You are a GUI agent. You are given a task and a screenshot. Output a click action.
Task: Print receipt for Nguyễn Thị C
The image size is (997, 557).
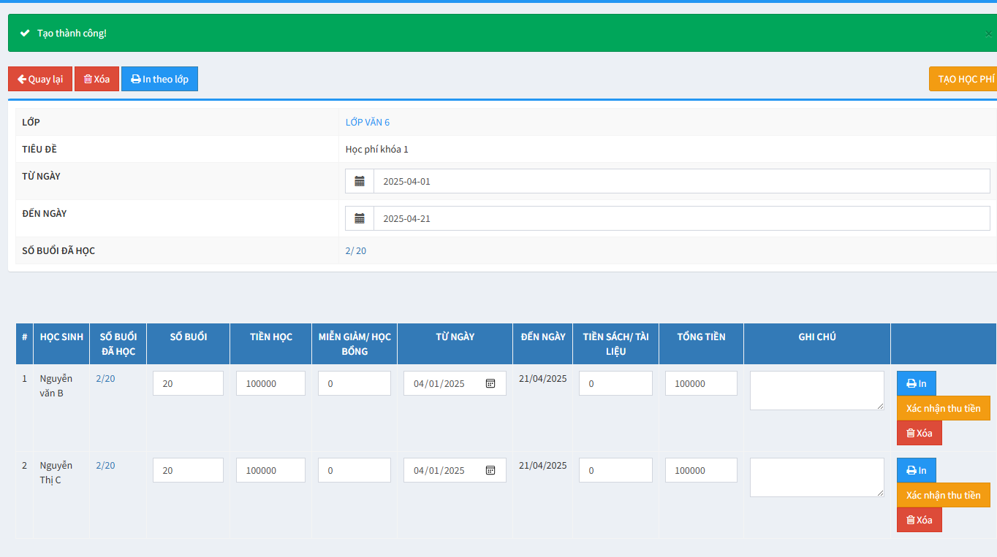(x=916, y=470)
